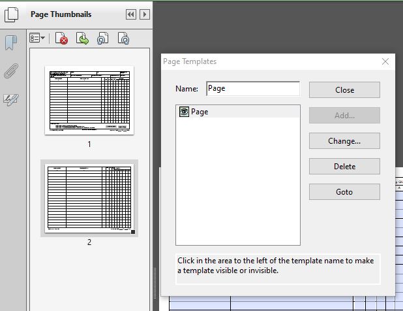Click the Goto button

(344, 192)
